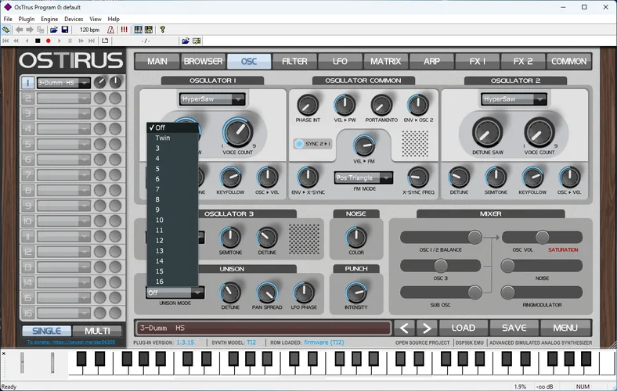Open Oscillator 2 HyperSaw waveform dropdown
617x391 pixels.
click(514, 99)
